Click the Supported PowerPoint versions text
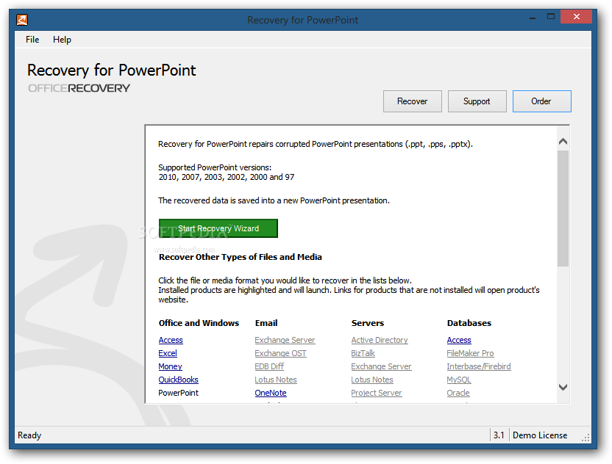Viewport: 612px width, 464px height. tap(215, 167)
